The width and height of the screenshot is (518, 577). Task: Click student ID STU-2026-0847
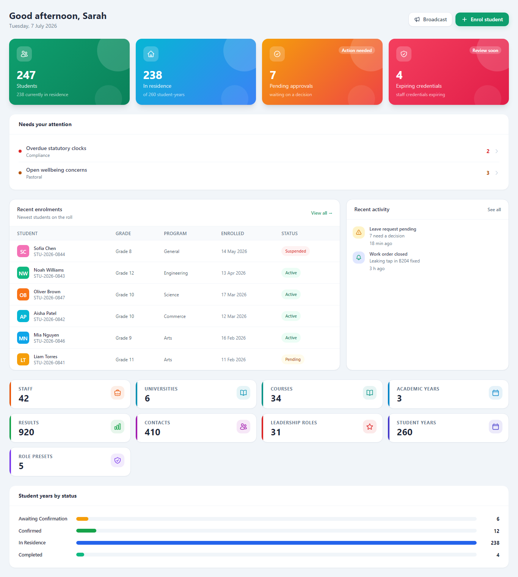tap(49, 298)
